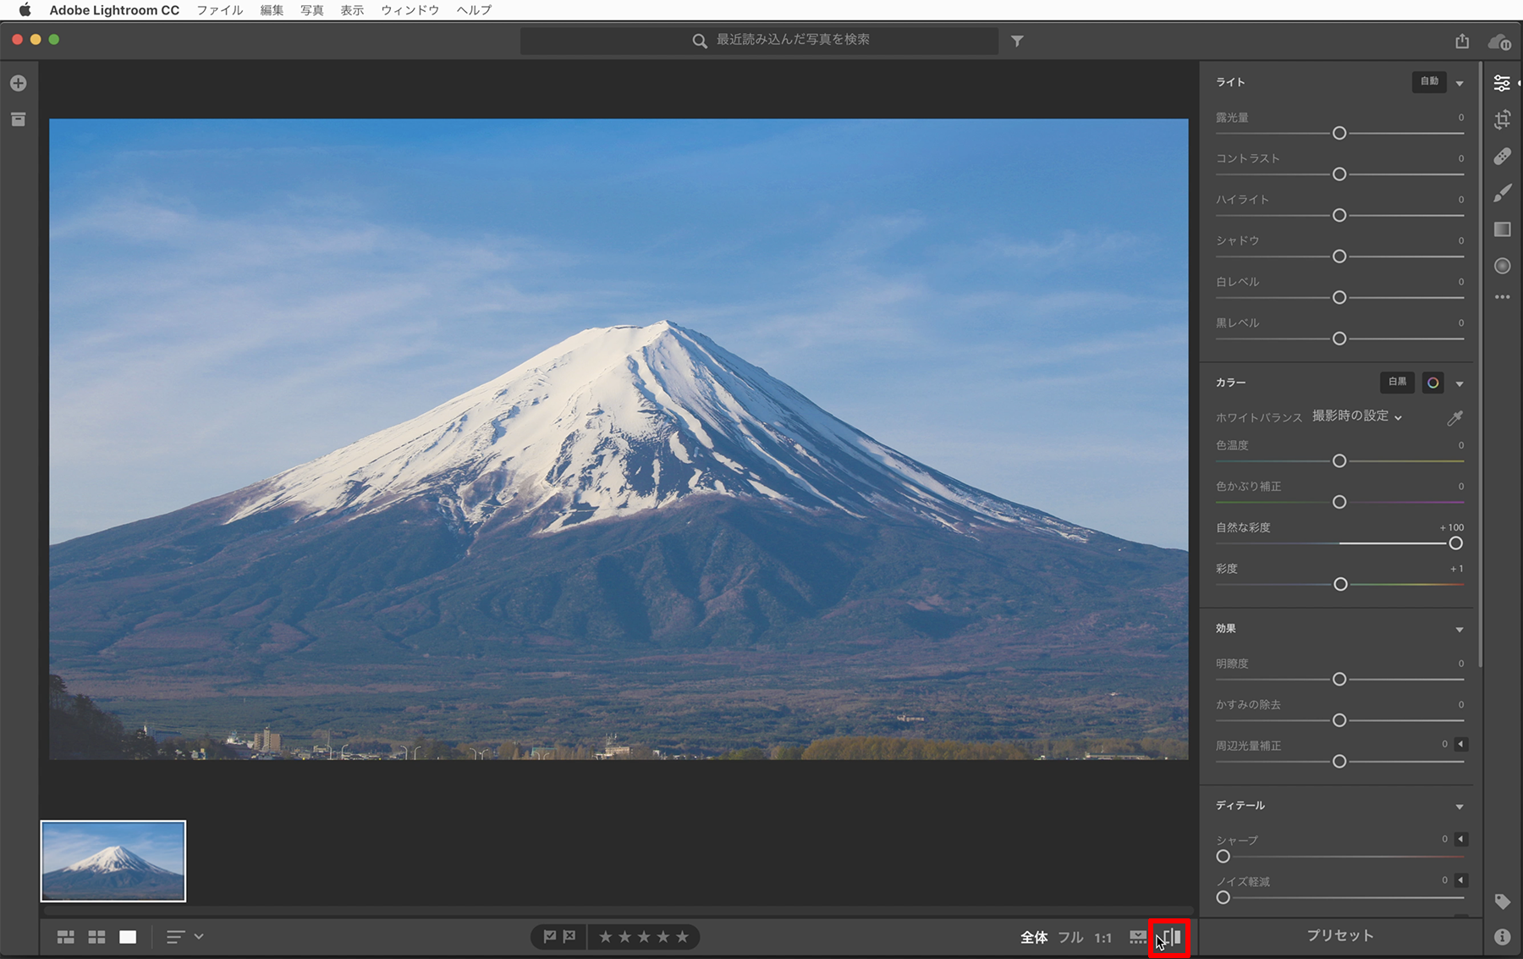Select the フル fill zoom option
The height and width of the screenshot is (959, 1523).
tap(1070, 937)
